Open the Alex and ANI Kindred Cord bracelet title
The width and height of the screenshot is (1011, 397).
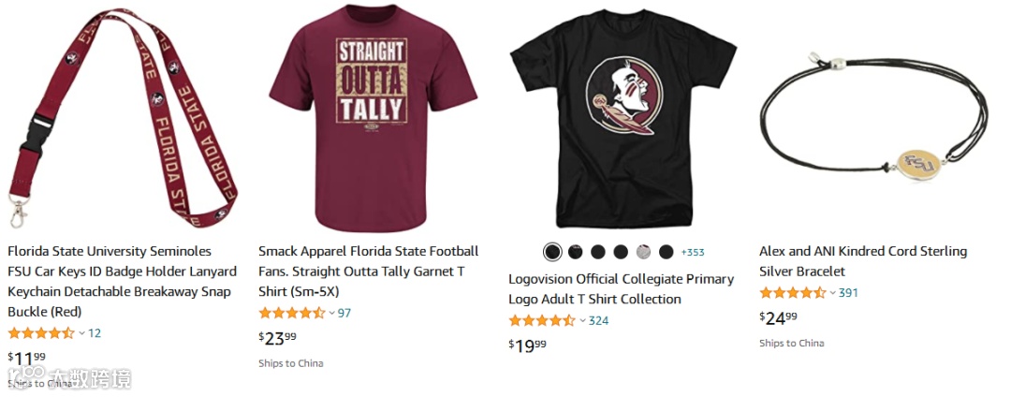coord(862,261)
